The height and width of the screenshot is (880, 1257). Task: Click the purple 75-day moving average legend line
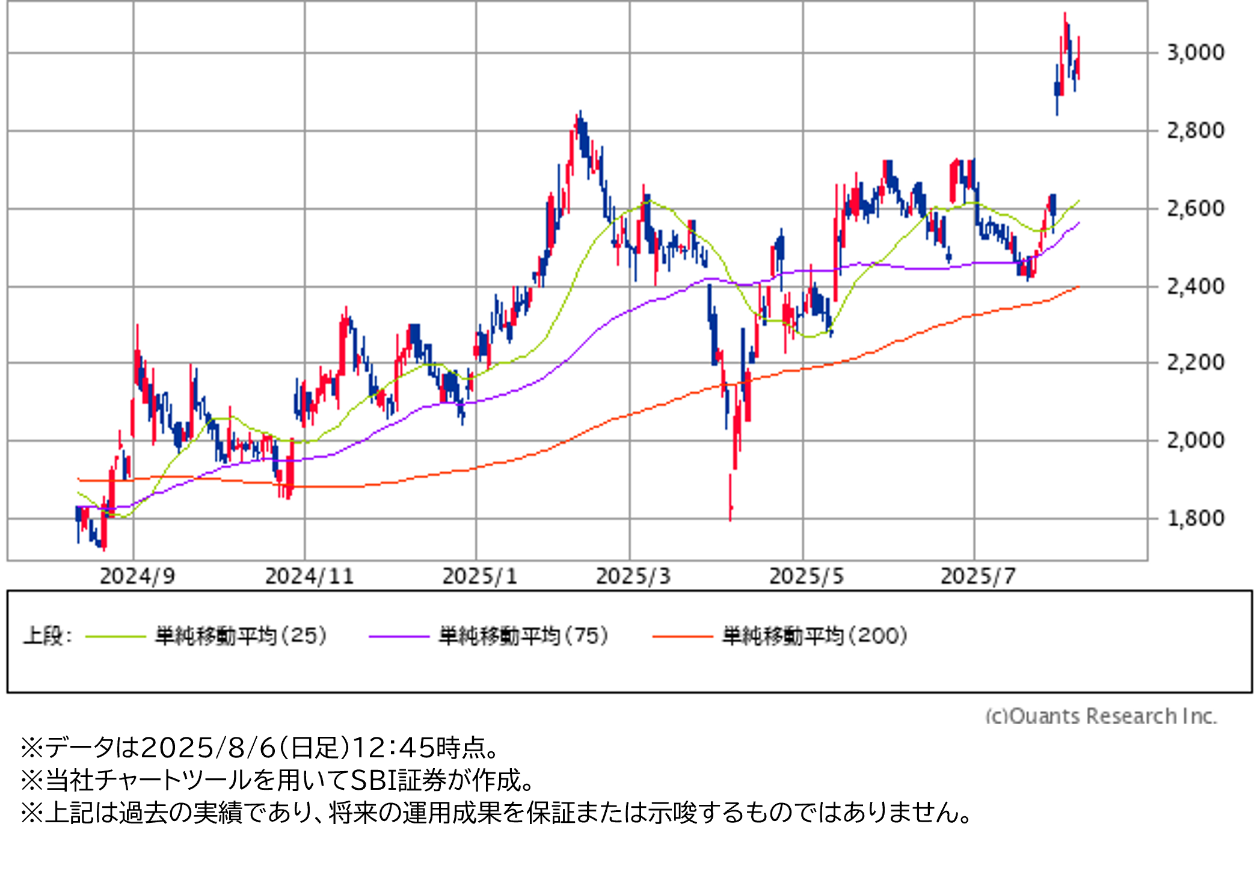click(399, 636)
